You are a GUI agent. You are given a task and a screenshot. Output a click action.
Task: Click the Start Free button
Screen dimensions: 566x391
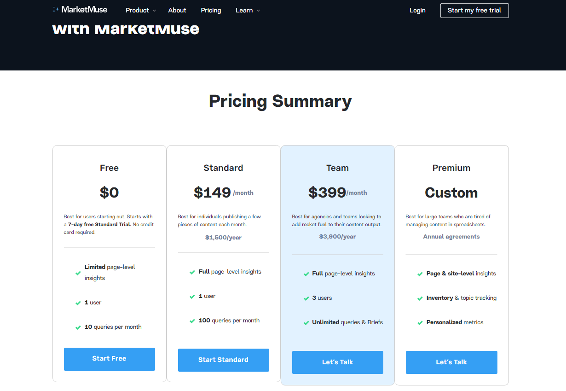110,359
